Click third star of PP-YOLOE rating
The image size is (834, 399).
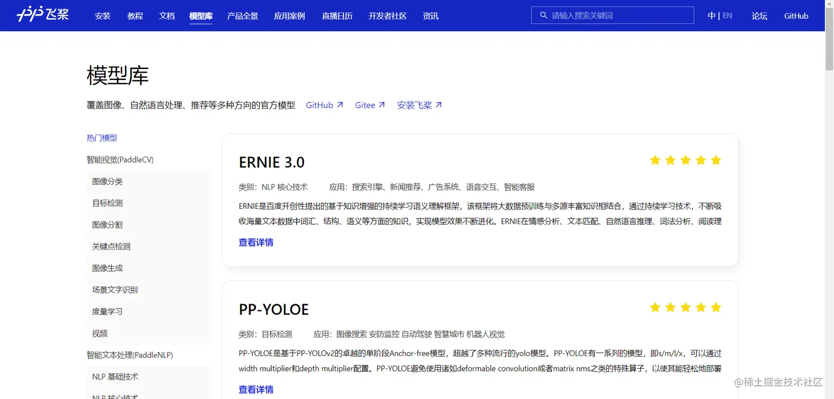coord(686,308)
